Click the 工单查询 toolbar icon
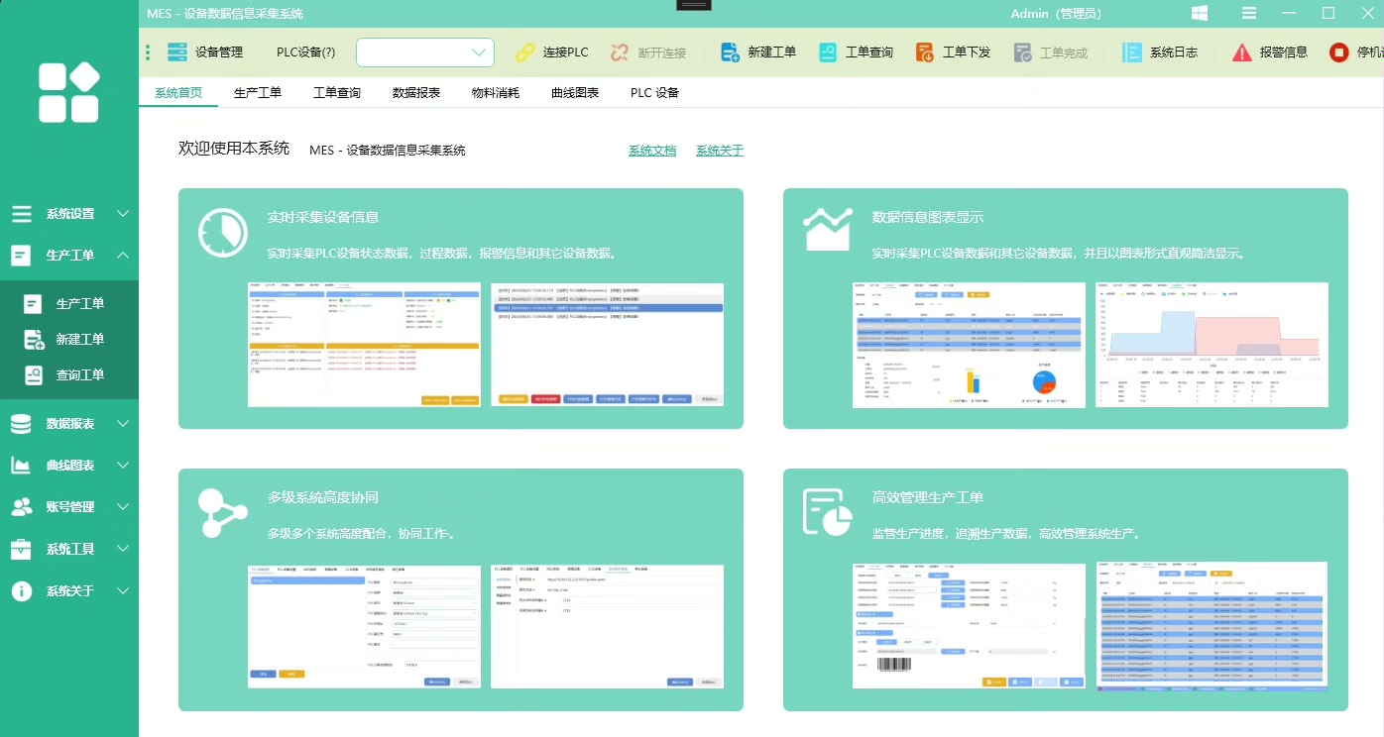Image resolution: width=1384 pixels, height=737 pixels. 828,53
